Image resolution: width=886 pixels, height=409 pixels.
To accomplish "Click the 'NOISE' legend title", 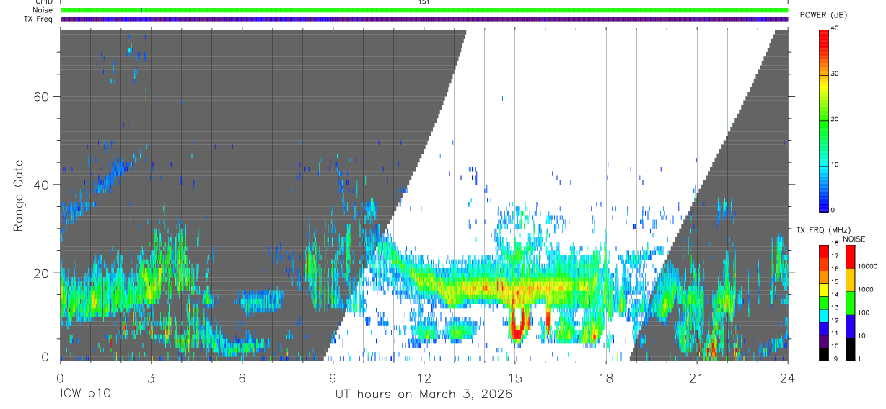I will (854, 239).
